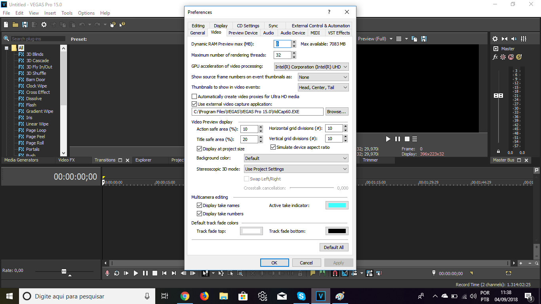Image resolution: width=541 pixels, height=304 pixels.
Task: Select the Normal edit tool icon
Action: (x=206, y=273)
